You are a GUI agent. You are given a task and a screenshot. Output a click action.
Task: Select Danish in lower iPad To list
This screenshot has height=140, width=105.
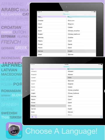tap(85, 103)
